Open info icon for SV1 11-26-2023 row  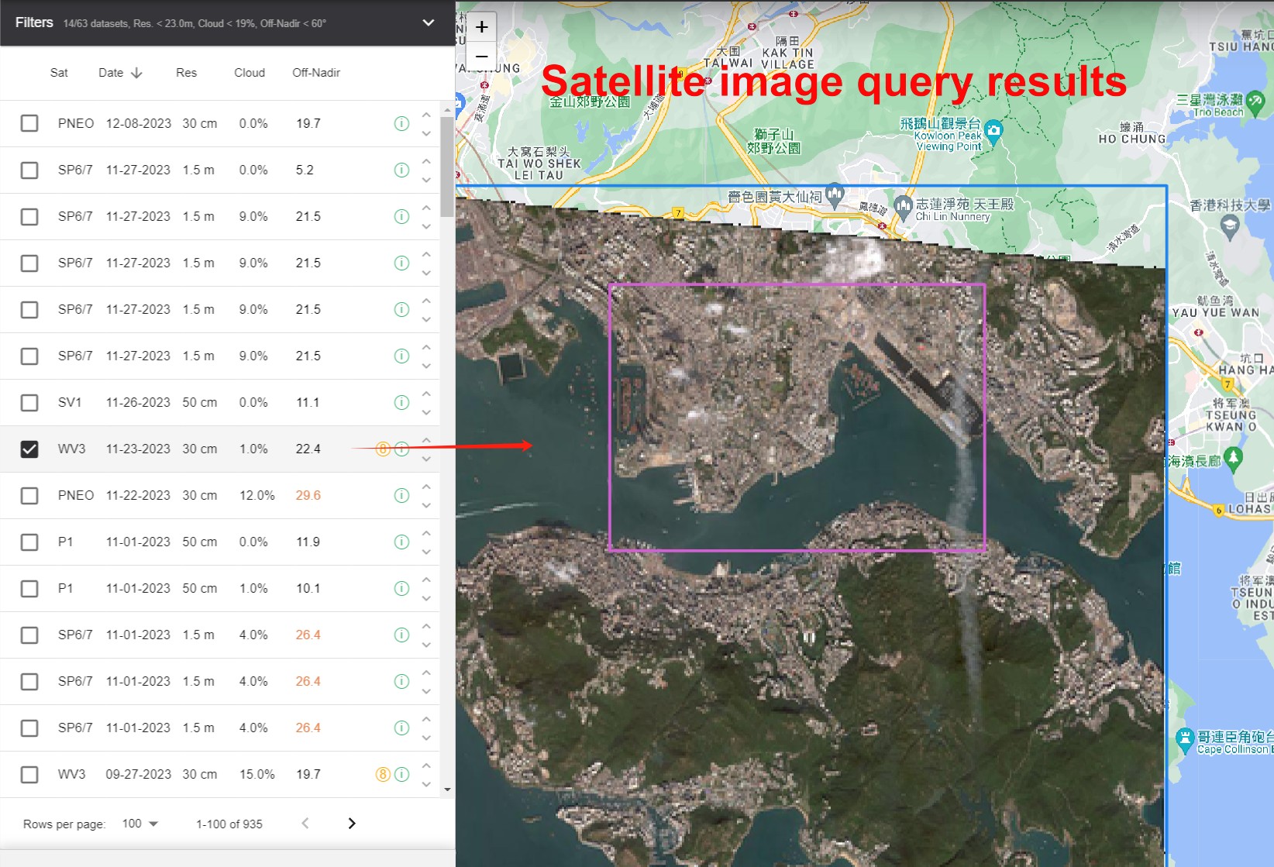(401, 403)
